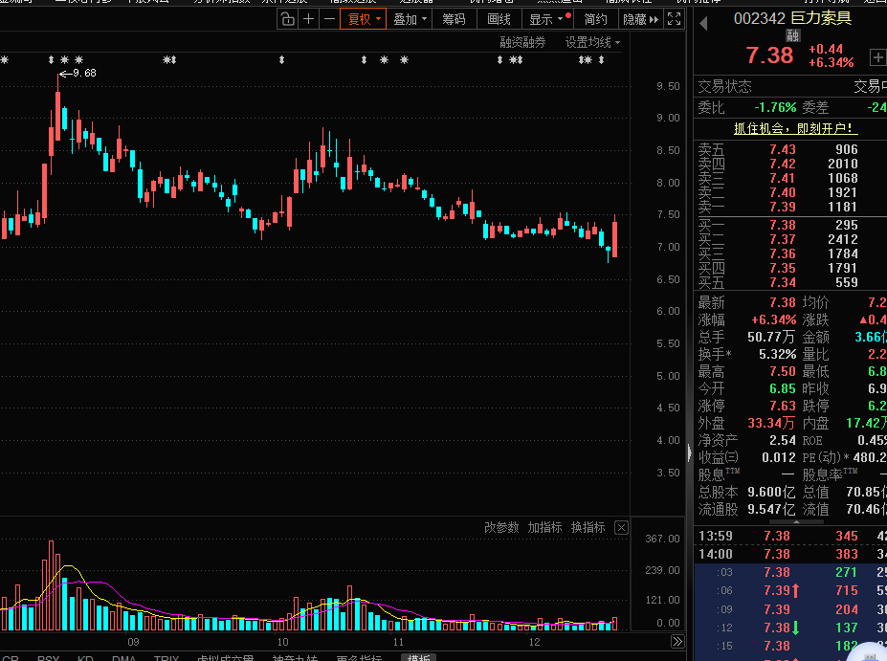
Task: Toggle the 画线 drawing tools
Action: point(499,19)
